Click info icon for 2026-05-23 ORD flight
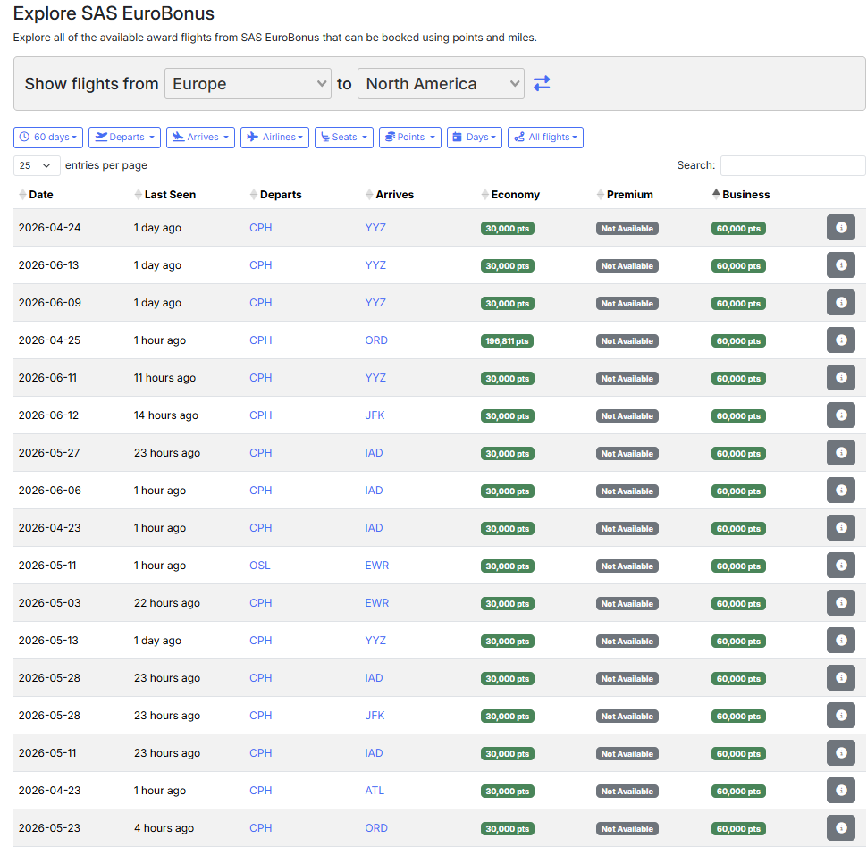The width and height of the screenshot is (867, 847). [840, 828]
